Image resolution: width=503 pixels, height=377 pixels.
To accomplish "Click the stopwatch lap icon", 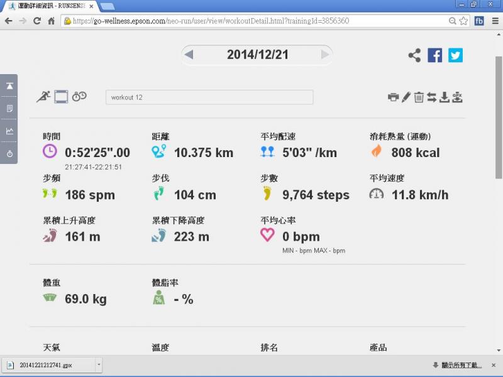I will click(x=79, y=96).
